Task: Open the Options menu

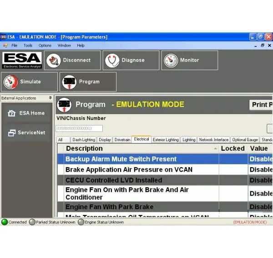Action: coord(45,45)
